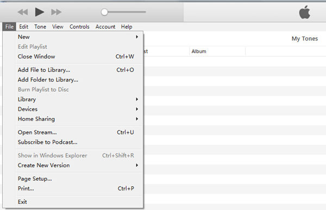The height and width of the screenshot is (210, 326).
Task: Expand the Library submenu
Action: 79,99
